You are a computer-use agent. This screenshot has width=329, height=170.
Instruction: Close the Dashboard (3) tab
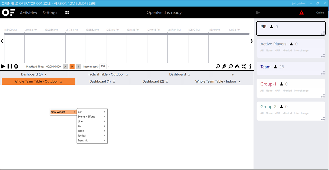(x=46, y=75)
